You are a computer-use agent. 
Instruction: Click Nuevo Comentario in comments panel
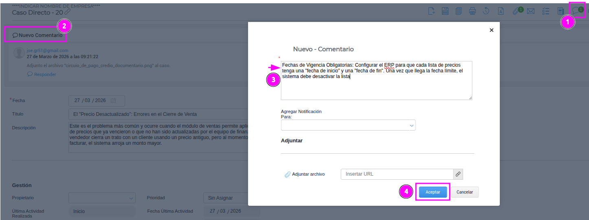[x=37, y=35]
